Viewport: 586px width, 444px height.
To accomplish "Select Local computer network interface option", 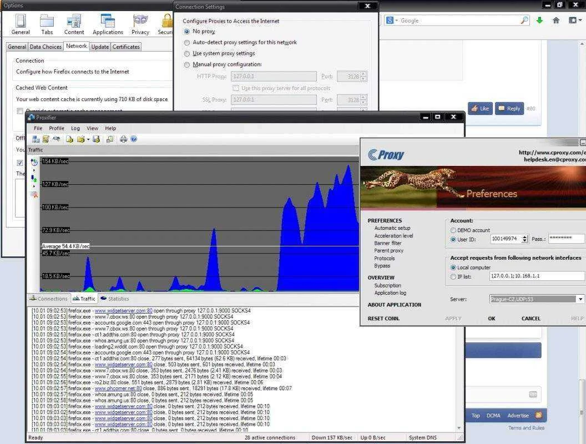I will (453, 268).
